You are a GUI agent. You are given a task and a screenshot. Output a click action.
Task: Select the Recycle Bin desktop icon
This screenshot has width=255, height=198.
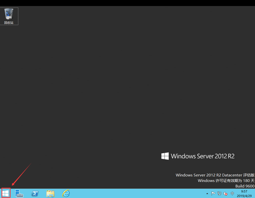coord(9,16)
